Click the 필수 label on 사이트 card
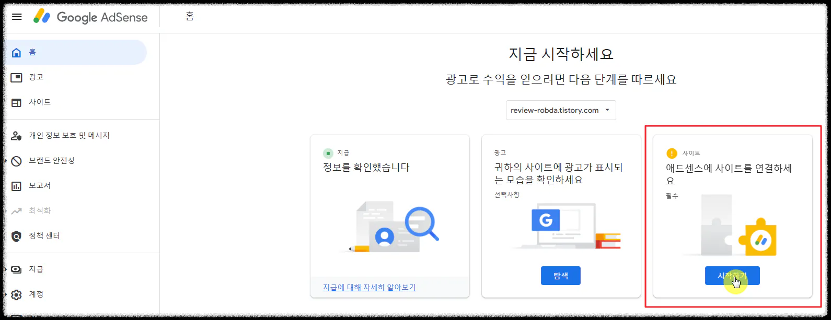 (672, 196)
